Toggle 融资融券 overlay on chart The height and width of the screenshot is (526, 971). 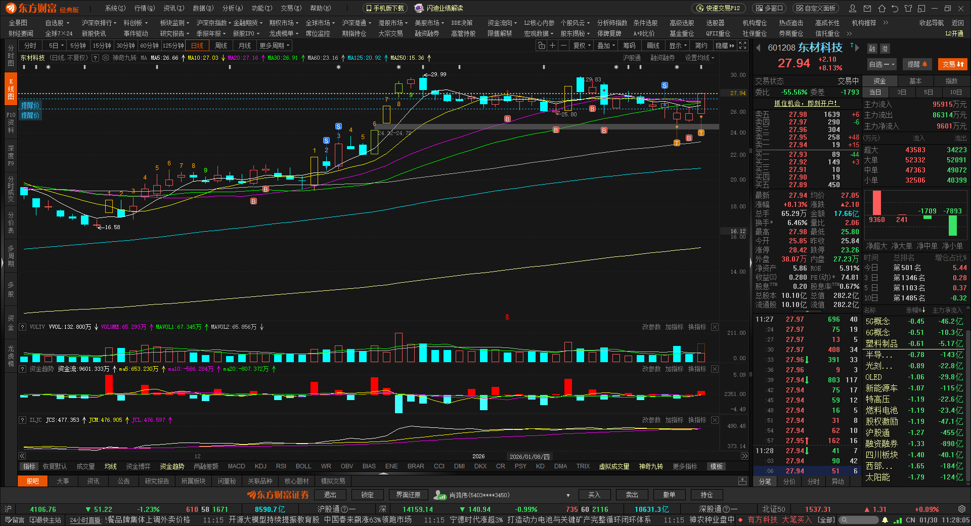pos(663,58)
